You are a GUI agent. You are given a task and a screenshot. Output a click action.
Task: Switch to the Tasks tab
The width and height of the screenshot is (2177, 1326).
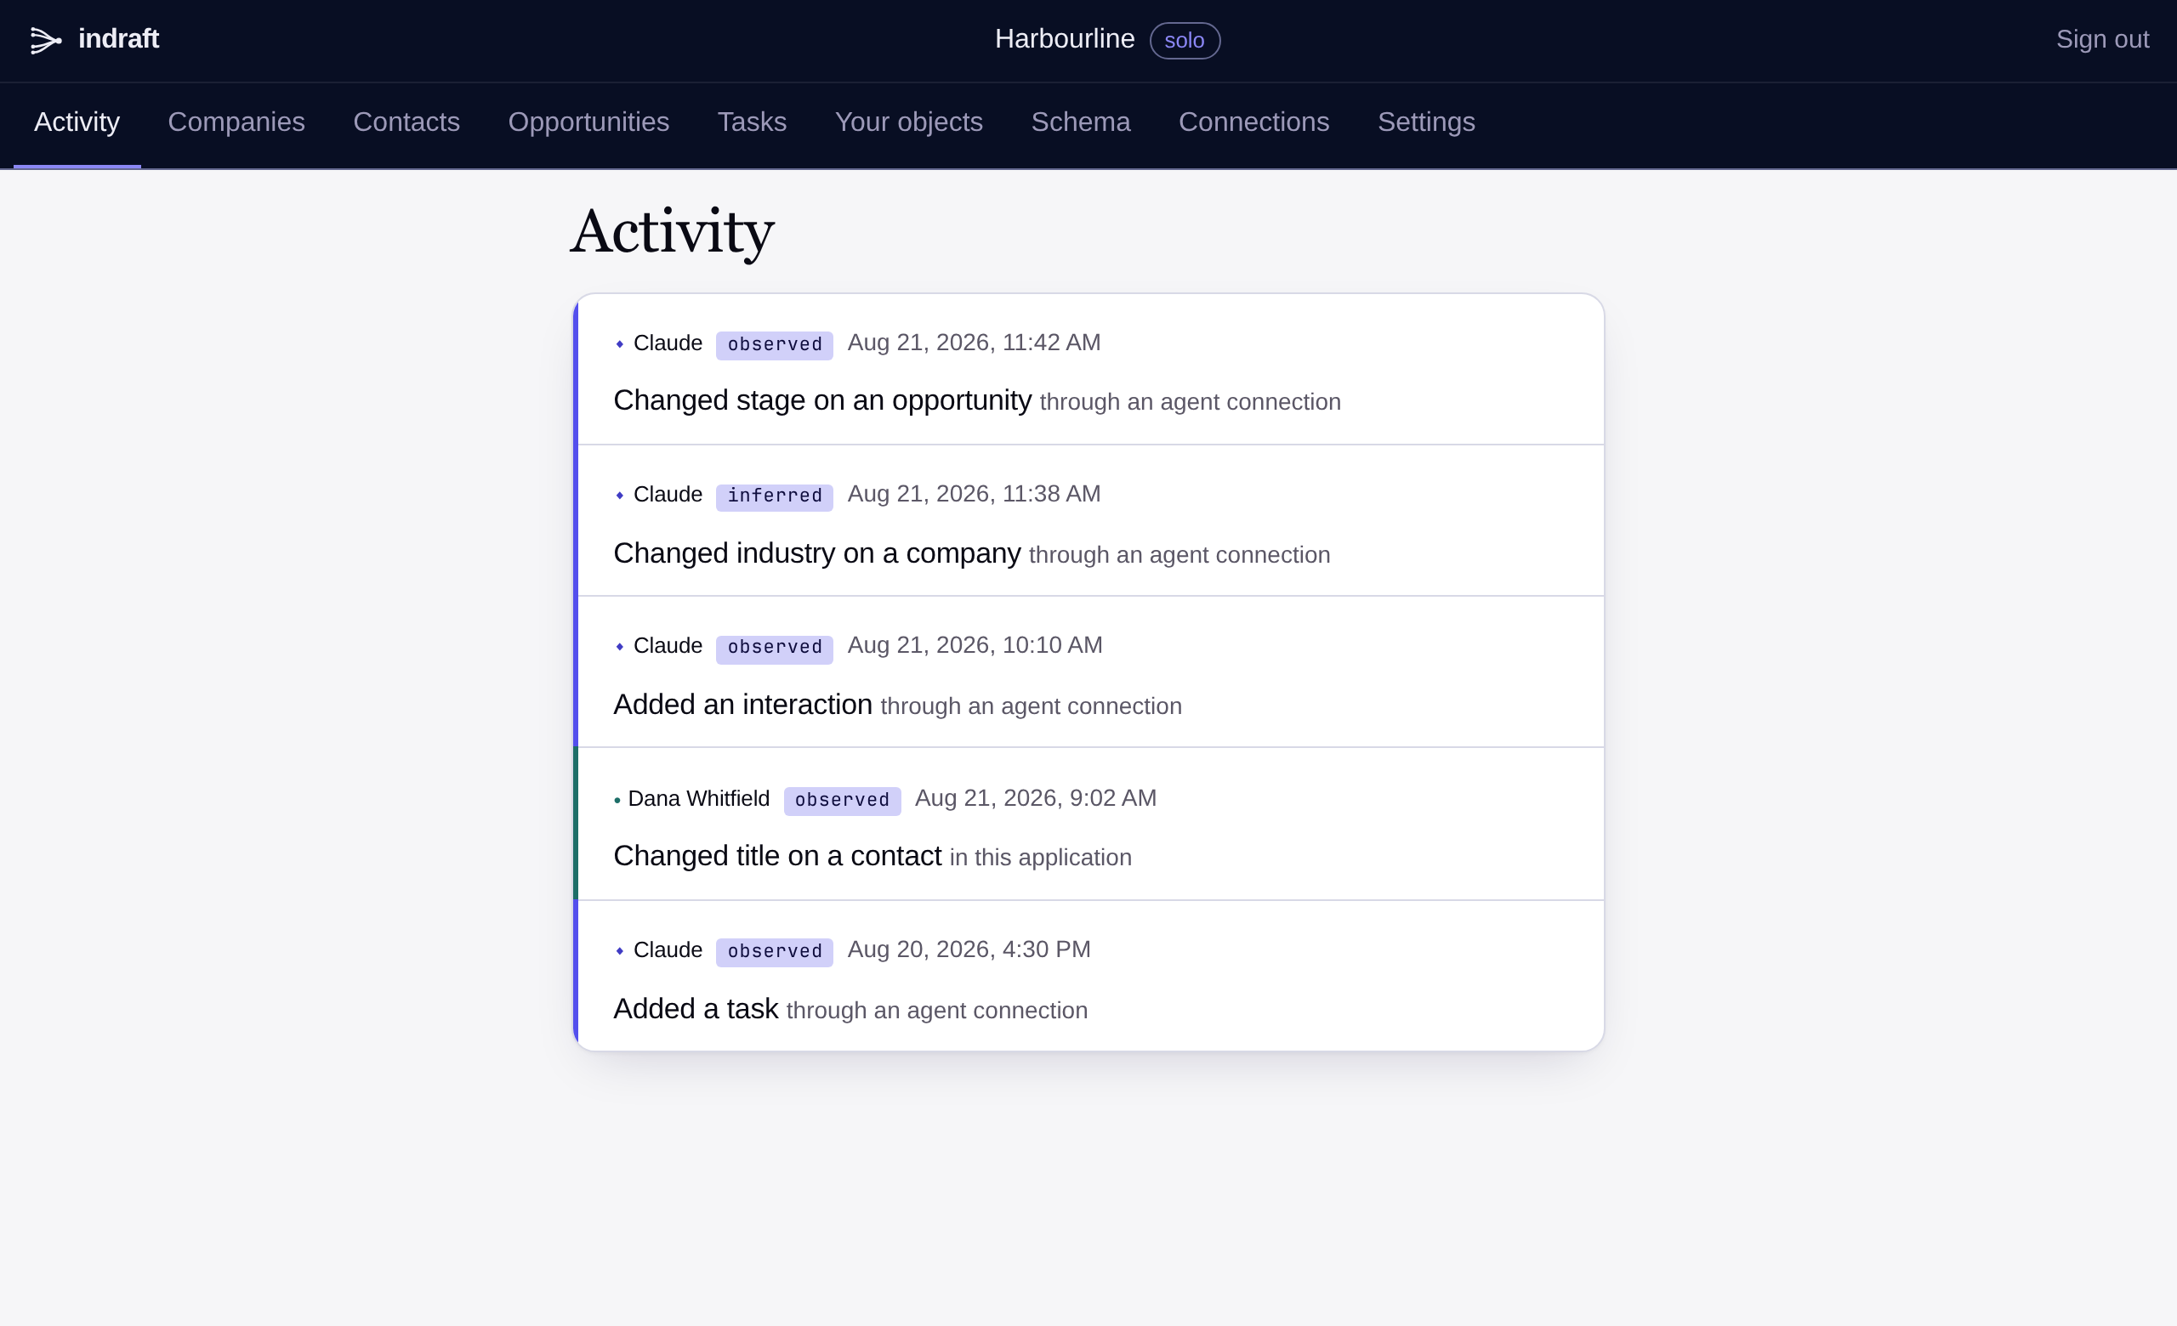pyautogui.click(x=752, y=122)
